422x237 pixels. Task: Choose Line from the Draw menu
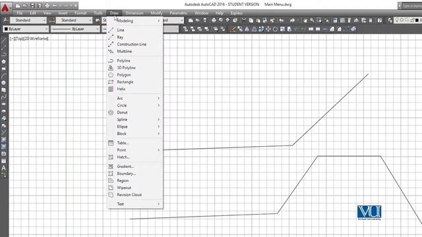(135, 30)
